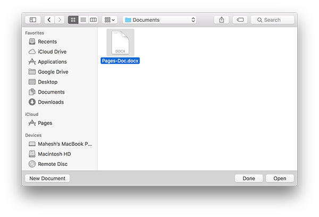Click the Share toolbar icon
Viewport: 319px width, 217px height.
[x=222, y=20]
